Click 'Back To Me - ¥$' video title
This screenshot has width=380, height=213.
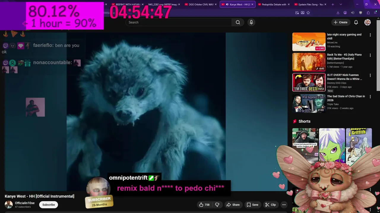tap(344, 57)
